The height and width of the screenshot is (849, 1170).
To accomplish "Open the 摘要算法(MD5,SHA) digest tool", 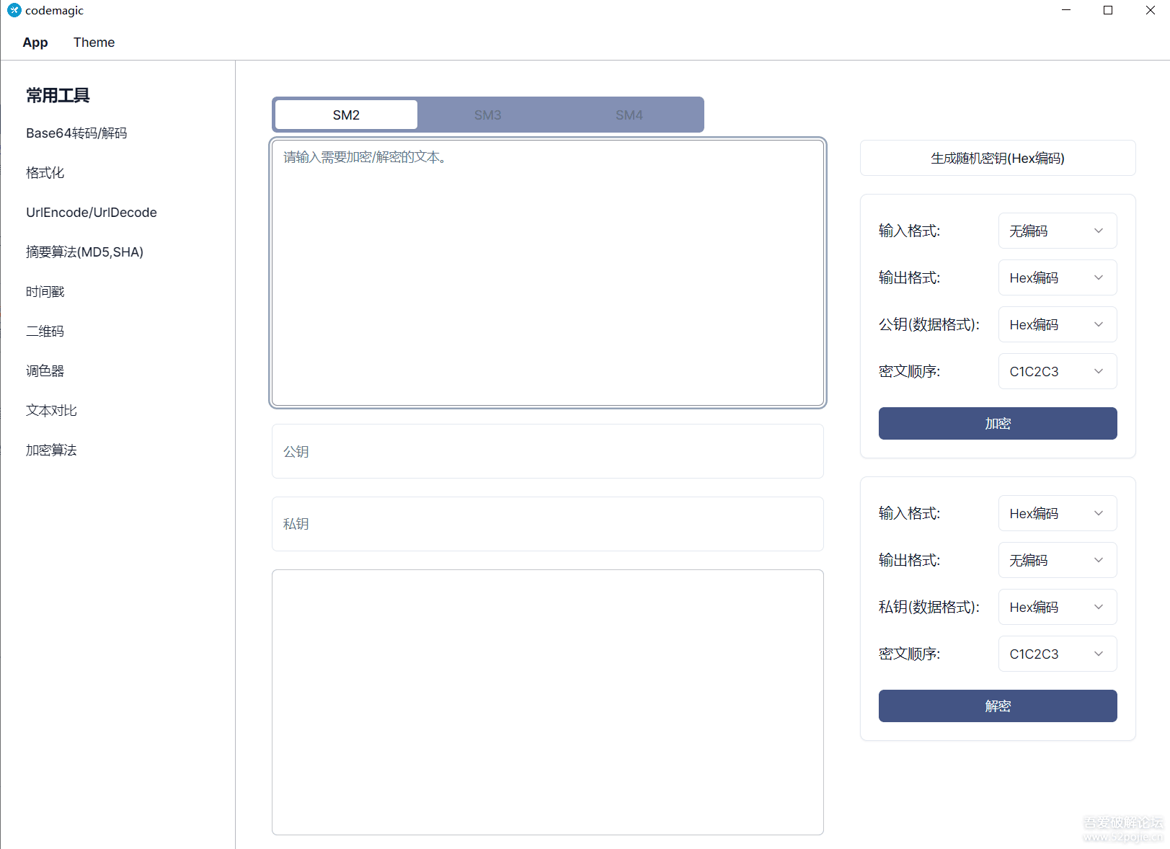I will pos(85,252).
